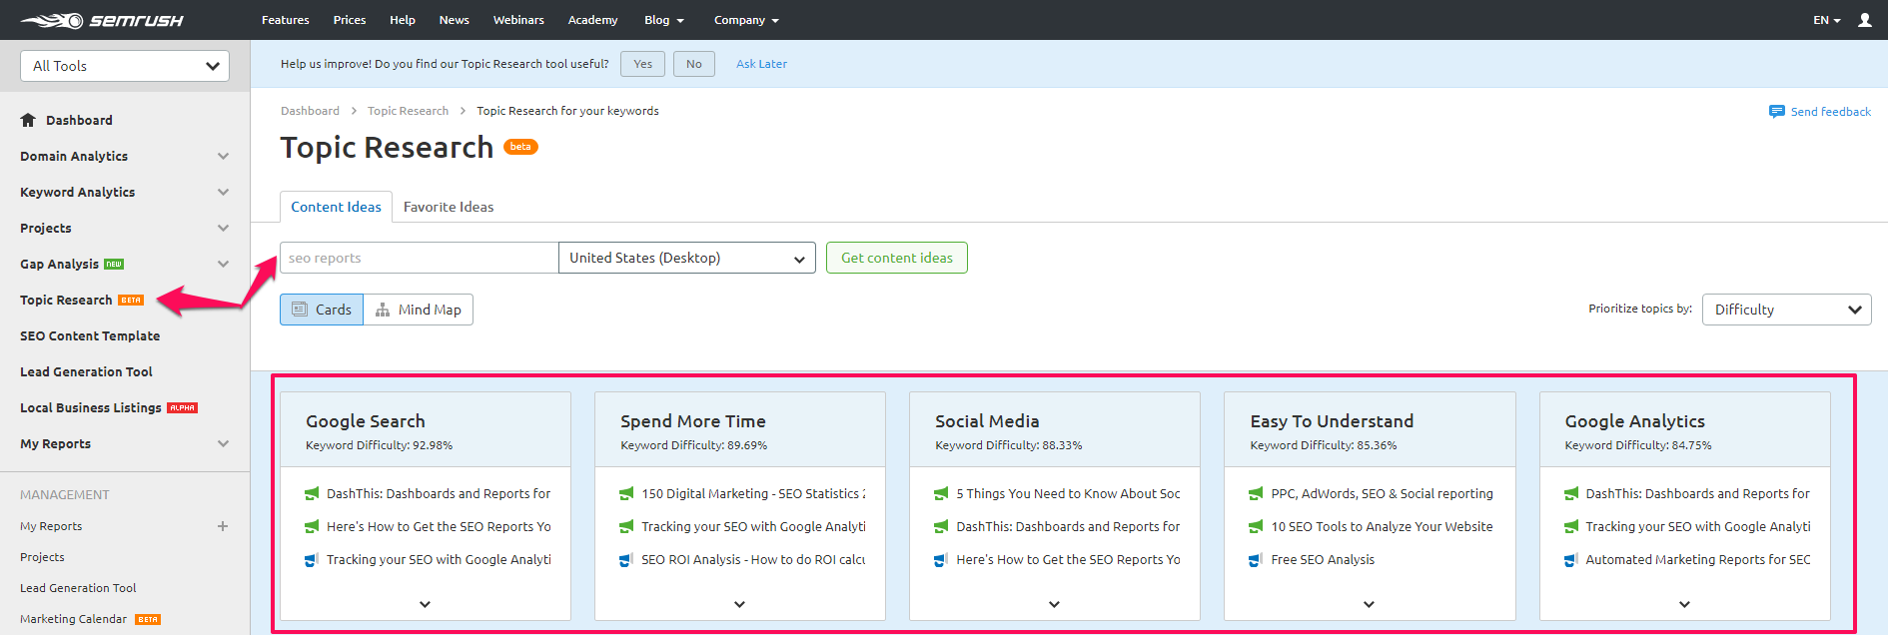This screenshot has width=1888, height=635.
Task: Open the Prioritize topics by Difficulty dropdown
Action: [x=1787, y=310]
